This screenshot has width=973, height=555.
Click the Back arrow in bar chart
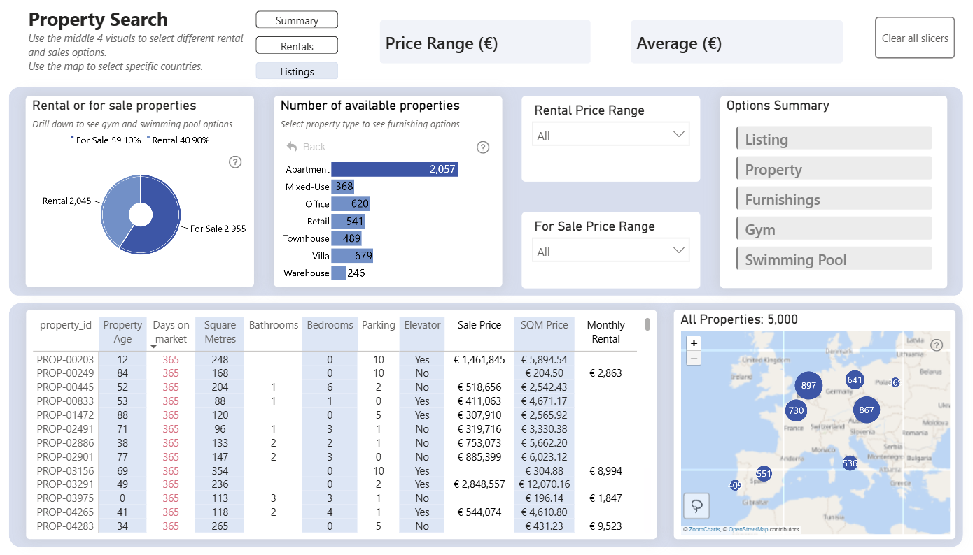pos(306,147)
